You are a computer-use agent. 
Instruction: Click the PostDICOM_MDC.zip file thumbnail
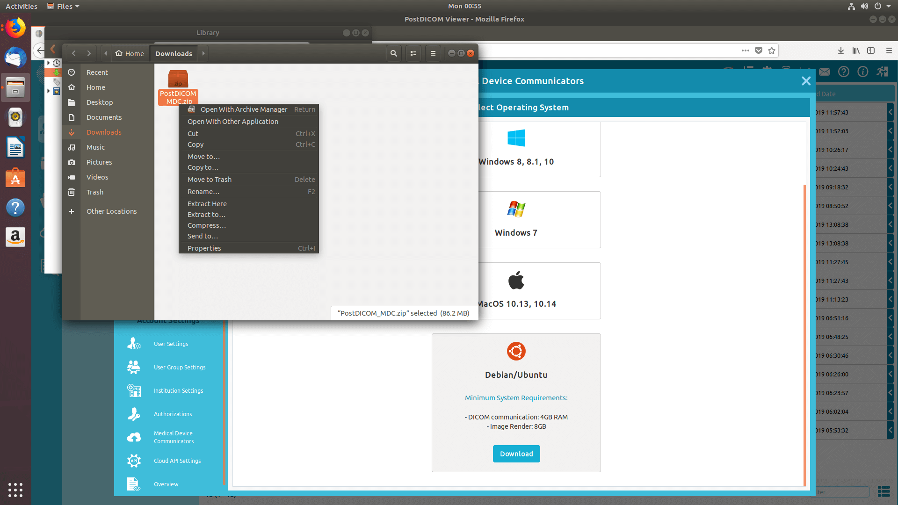(178, 79)
